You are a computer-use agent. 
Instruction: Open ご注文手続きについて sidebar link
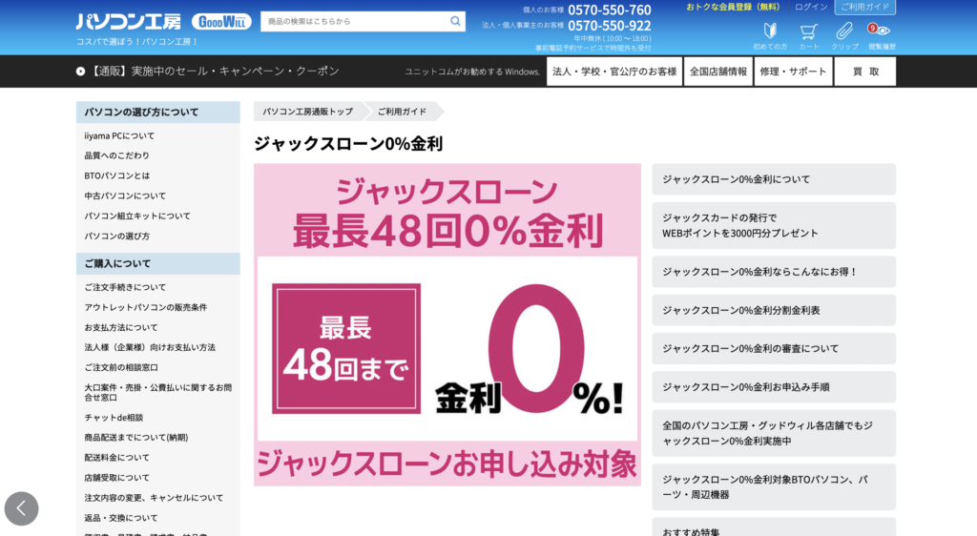click(x=125, y=287)
